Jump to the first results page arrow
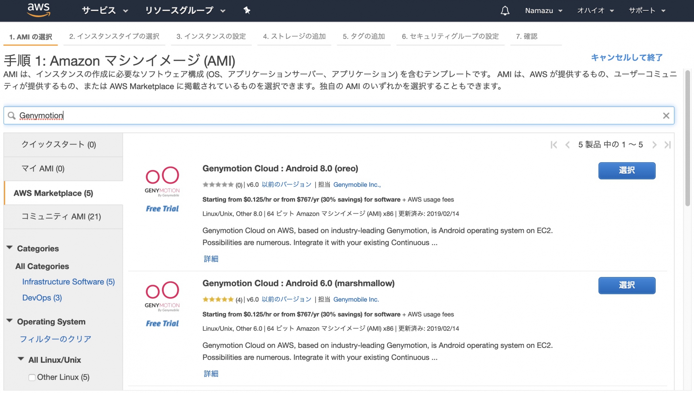The image size is (694, 393). pos(554,145)
